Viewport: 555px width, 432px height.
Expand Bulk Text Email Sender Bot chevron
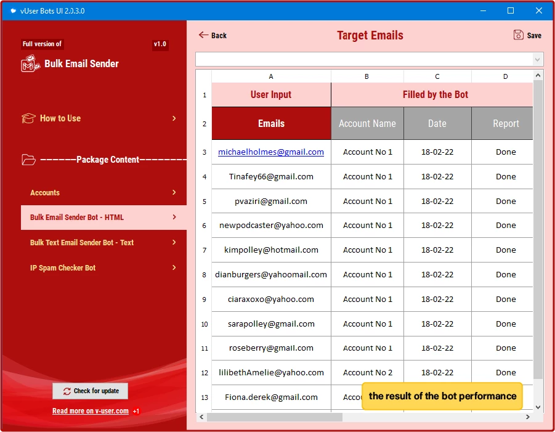tap(174, 242)
